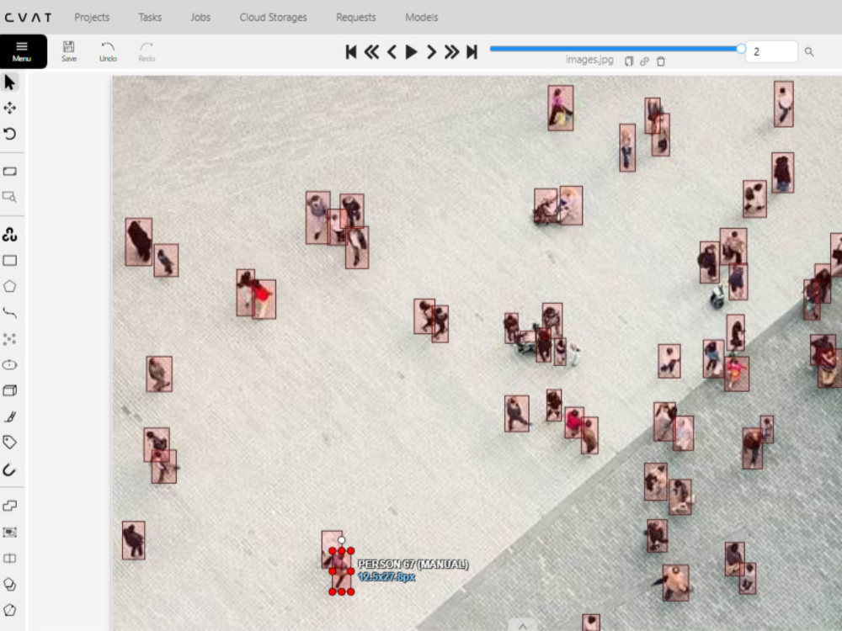This screenshot has height=631, width=842.
Task: Select the Draw polyline tool
Action: pyautogui.click(x=9, y=312)
